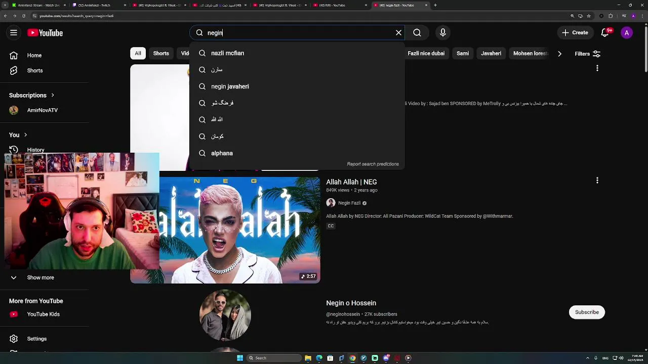Screen dimensions: 648x364
Task: Open Settings in the sidebar
Action: 36,339
